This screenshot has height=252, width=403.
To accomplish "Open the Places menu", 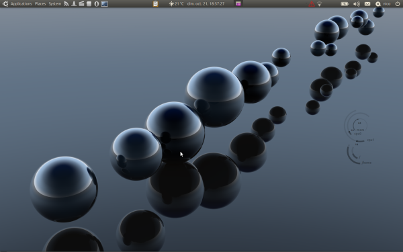I will (40, 4).
